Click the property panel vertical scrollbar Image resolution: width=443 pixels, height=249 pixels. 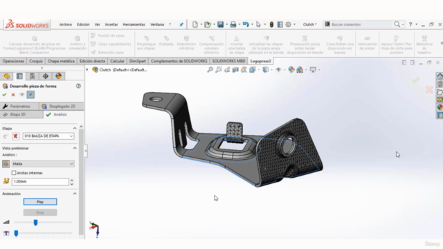point(81,182)
